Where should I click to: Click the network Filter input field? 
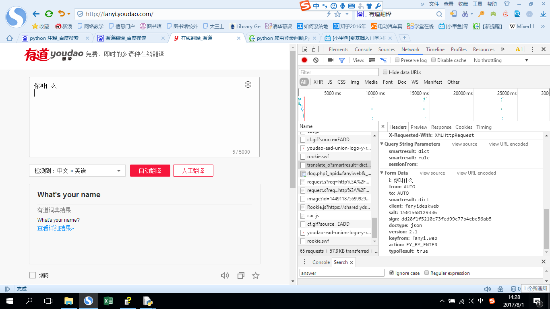tap(339, 72)
